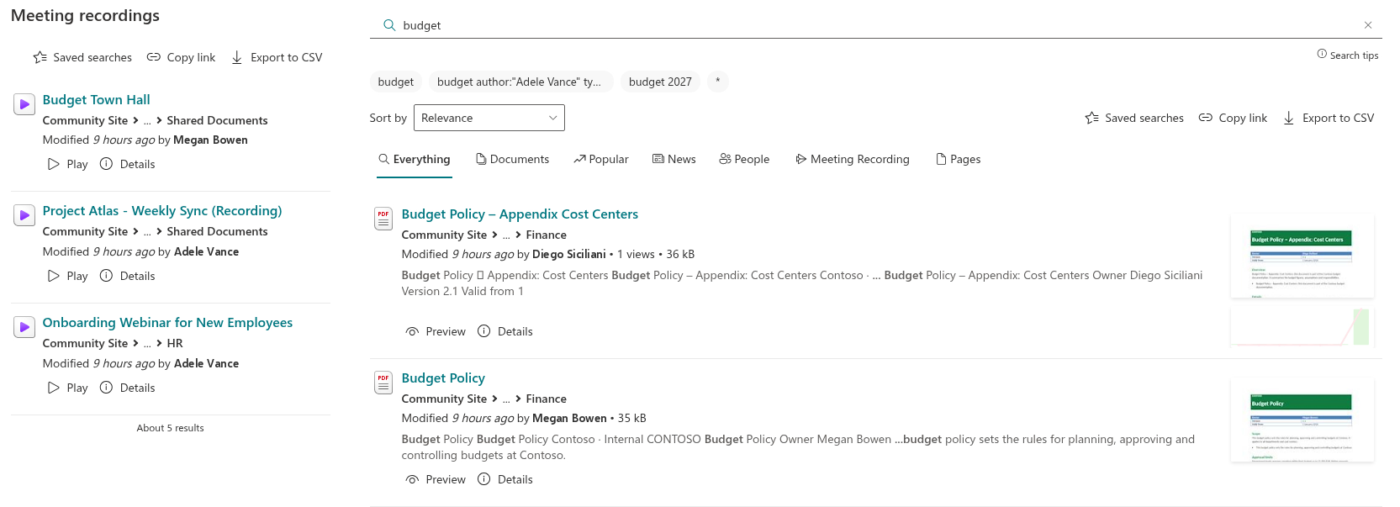Preview the Budget Policy document
The image size is (1400, 507).
coord(436,479)
